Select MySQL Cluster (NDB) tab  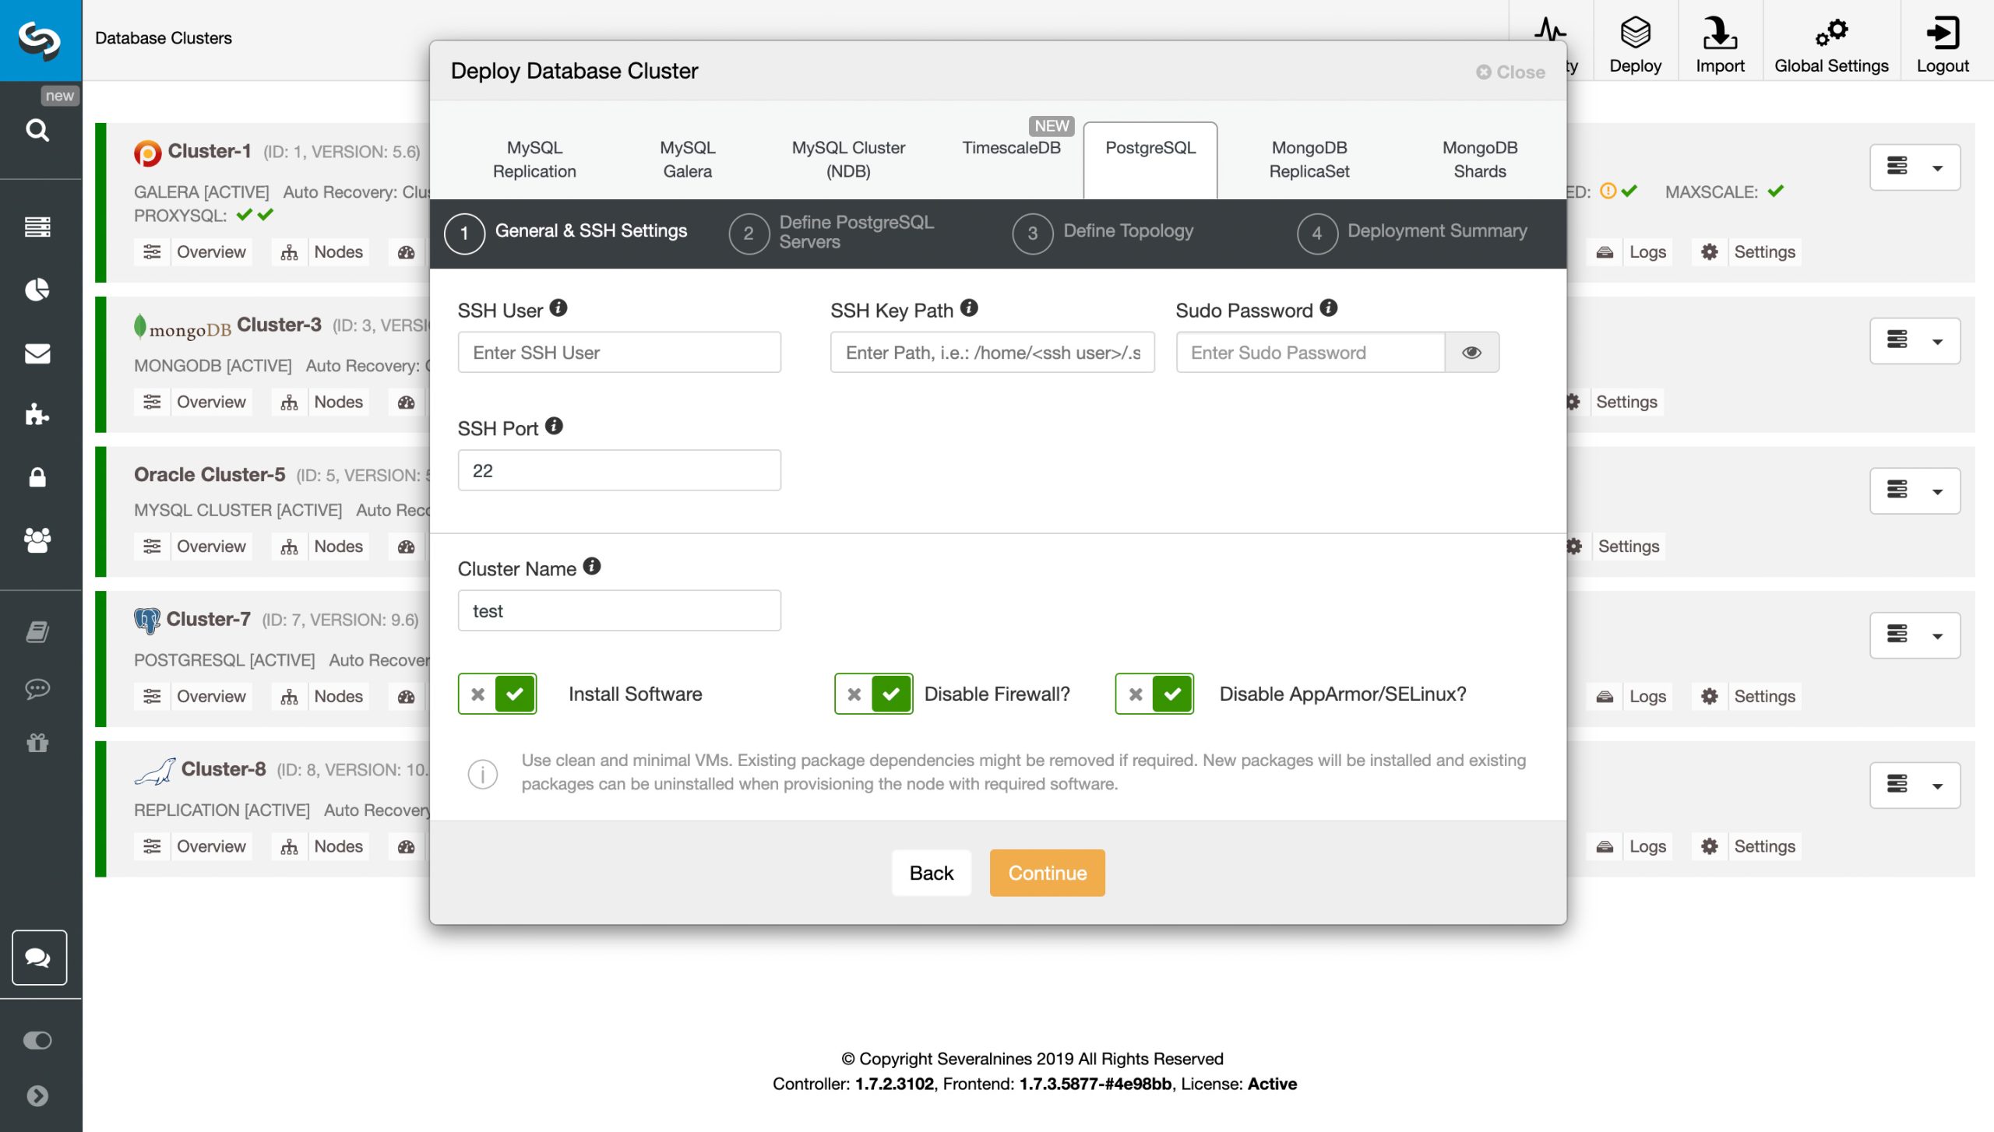(x=848, y=160)
